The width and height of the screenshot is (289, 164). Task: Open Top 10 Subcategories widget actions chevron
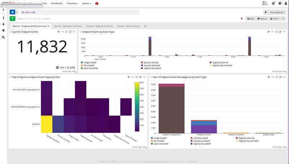(284, 77)
